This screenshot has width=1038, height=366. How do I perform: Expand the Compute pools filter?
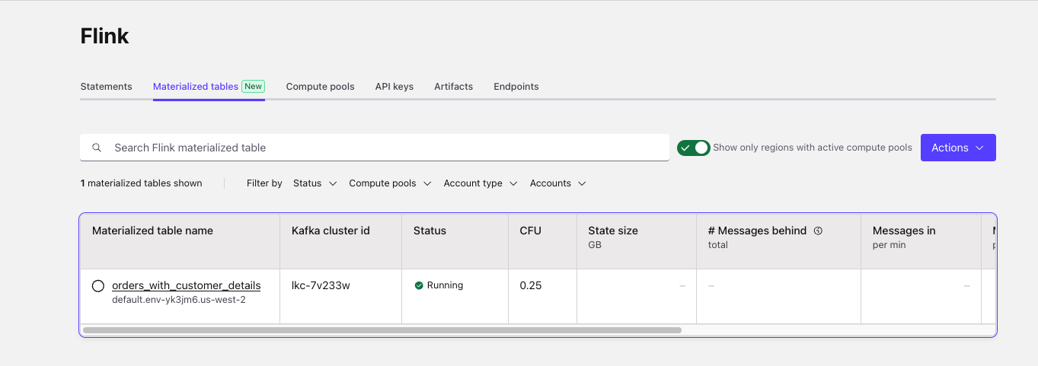(390, 183)
